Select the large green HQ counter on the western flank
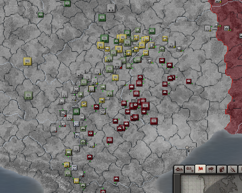Image resolution: width=242 pixels, height=193 pixels. [29, 95]
